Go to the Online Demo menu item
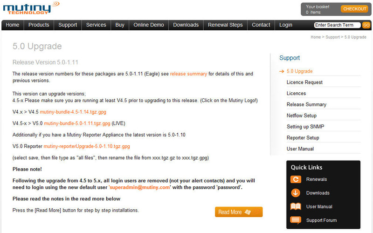 click(x=149, y=25)
